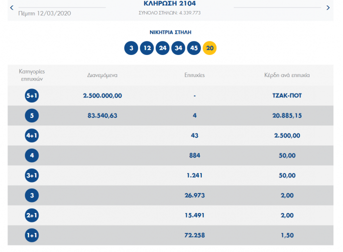Click the Επιτυχίες column header
This screenshot has width=343, height=252.
coord(194,75)
